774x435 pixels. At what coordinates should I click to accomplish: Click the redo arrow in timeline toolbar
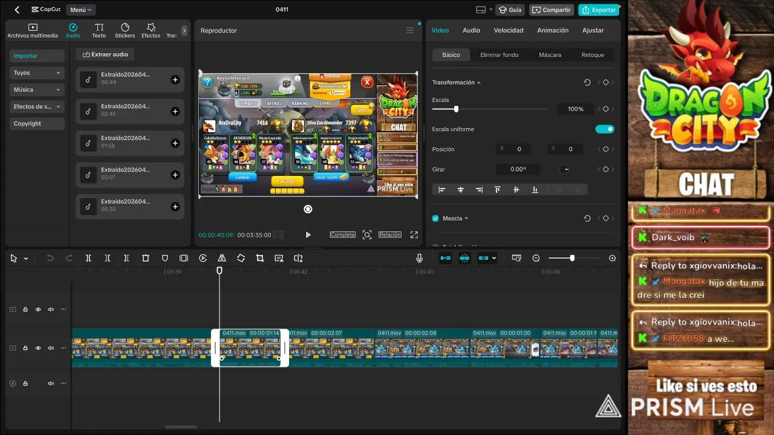coord(69,258)
